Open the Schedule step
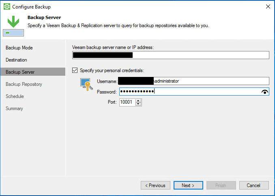 pyautogui.click(x=15, y=96)
